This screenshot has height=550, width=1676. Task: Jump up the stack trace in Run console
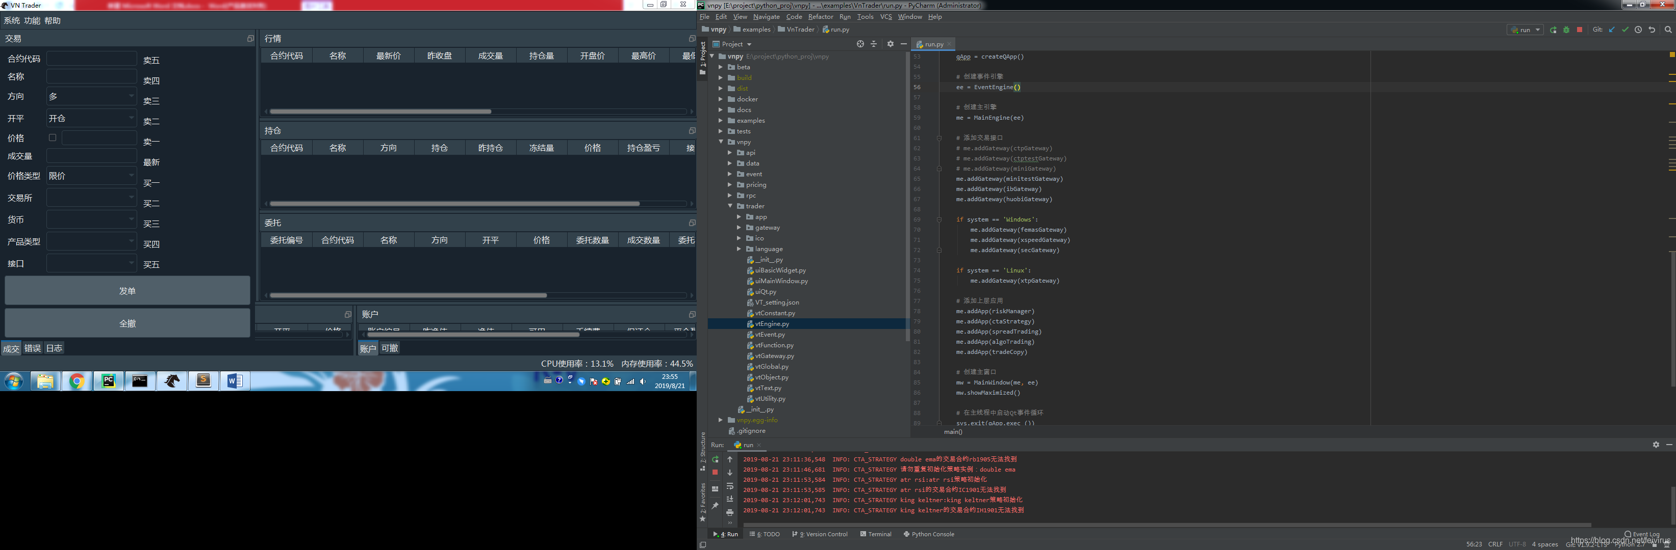point(730,460)
